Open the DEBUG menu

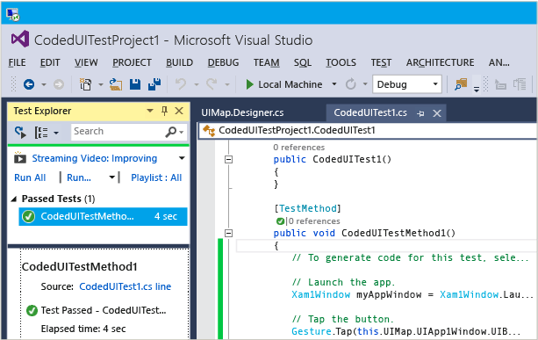coord(224,62)
